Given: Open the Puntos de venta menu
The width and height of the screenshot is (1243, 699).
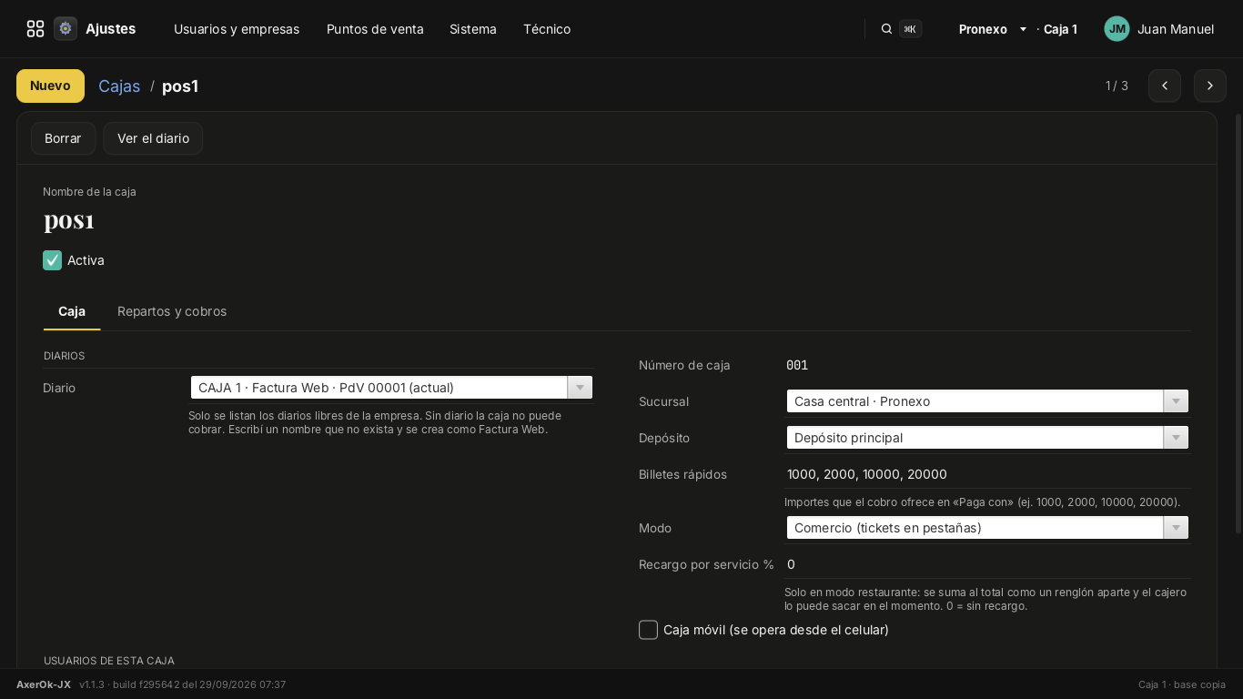Looking at the screenshot, I should [x=375, y=29].
